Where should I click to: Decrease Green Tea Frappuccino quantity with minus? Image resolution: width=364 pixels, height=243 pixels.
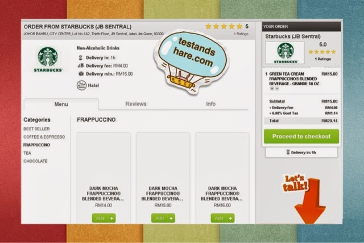pos(277,89)
